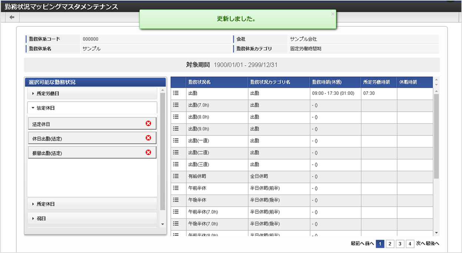Go to page 2 of the table
Viewport: 462px width, 253px height.
[x=390, y=244]
